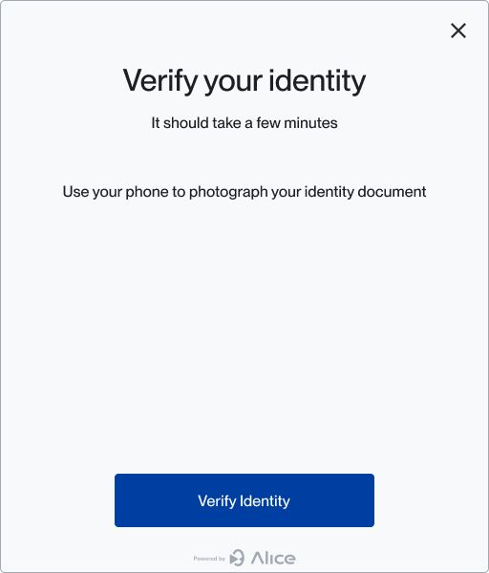
Task: Click the word 'photograph' in the instruction
Action: (x=228, y=192)
